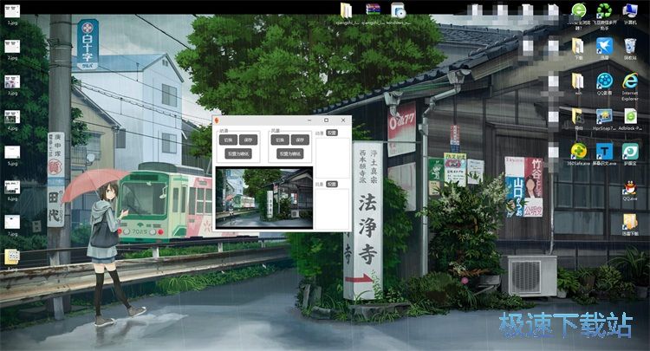Close the wallpaper app window
Image resolution: width=650 pixels, height=351 pixels.
343,120
